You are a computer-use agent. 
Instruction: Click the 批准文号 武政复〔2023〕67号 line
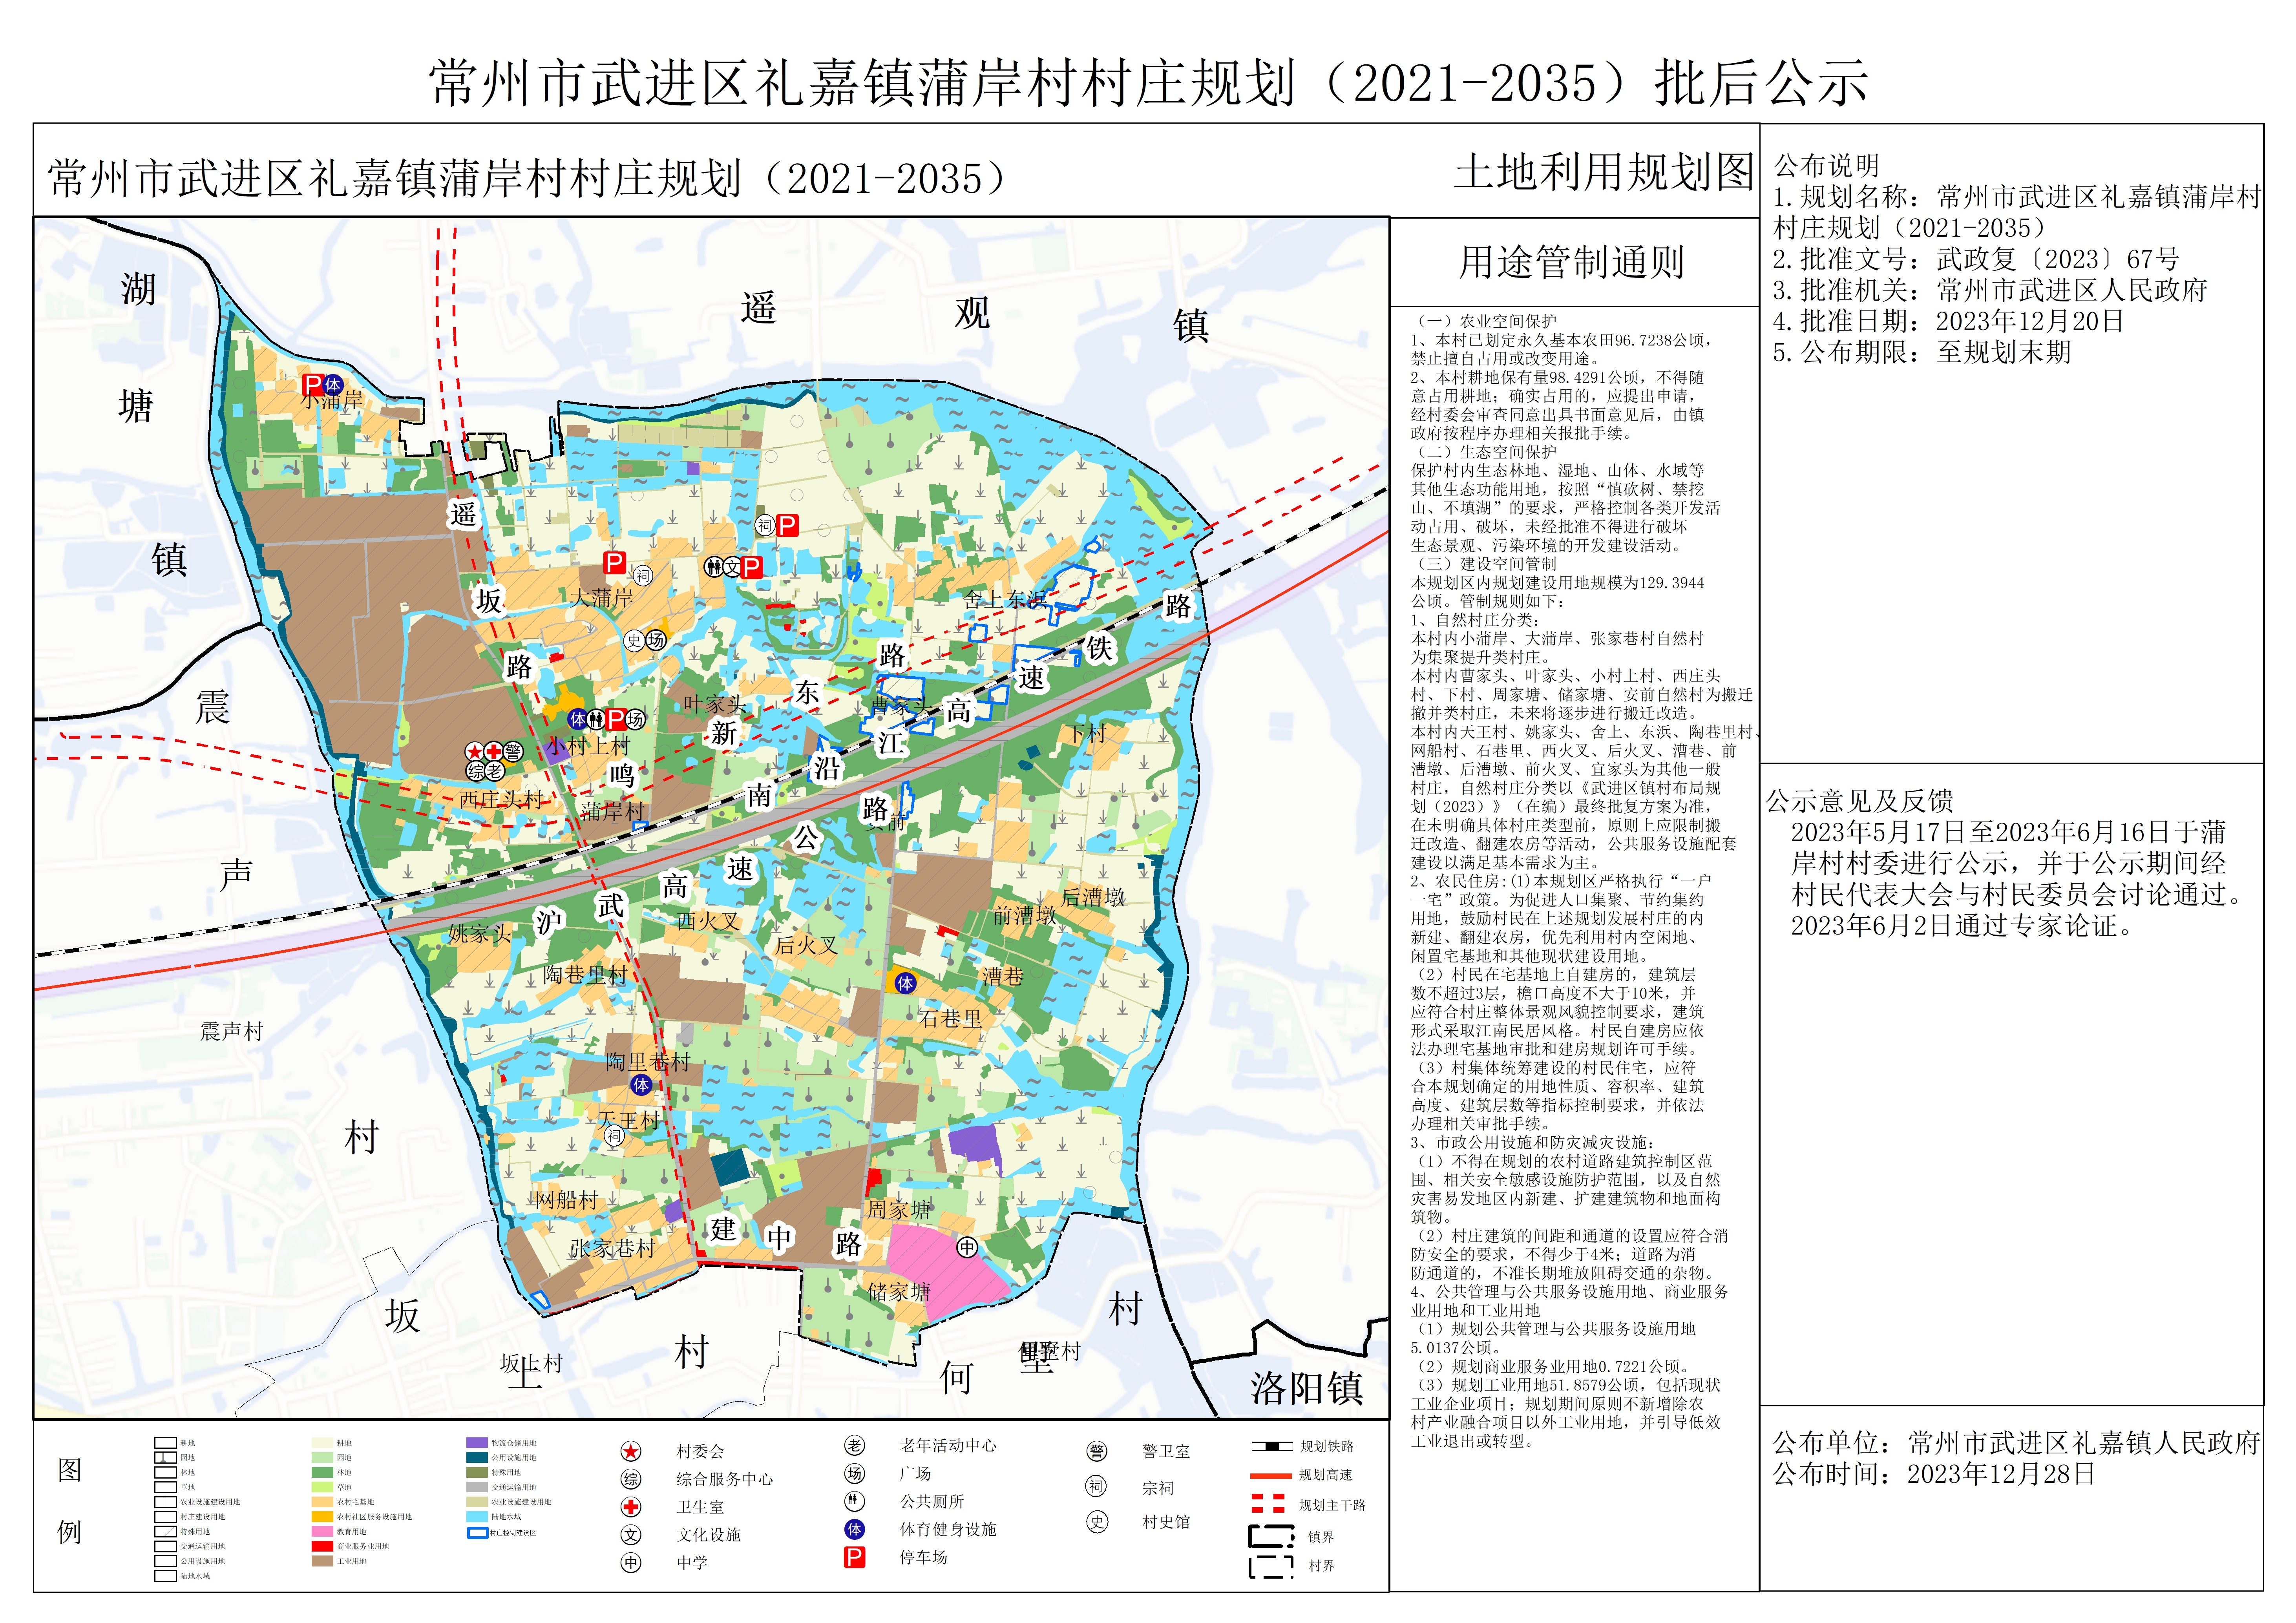(x=1976, y=259)
